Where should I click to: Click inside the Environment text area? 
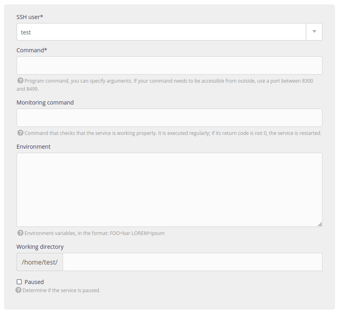pyautogui.click(x=169, y=190)
